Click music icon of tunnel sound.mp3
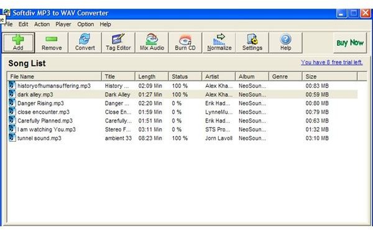Image resolution: width=373 pixels, height=230 pixels. (x=12, y=138)
